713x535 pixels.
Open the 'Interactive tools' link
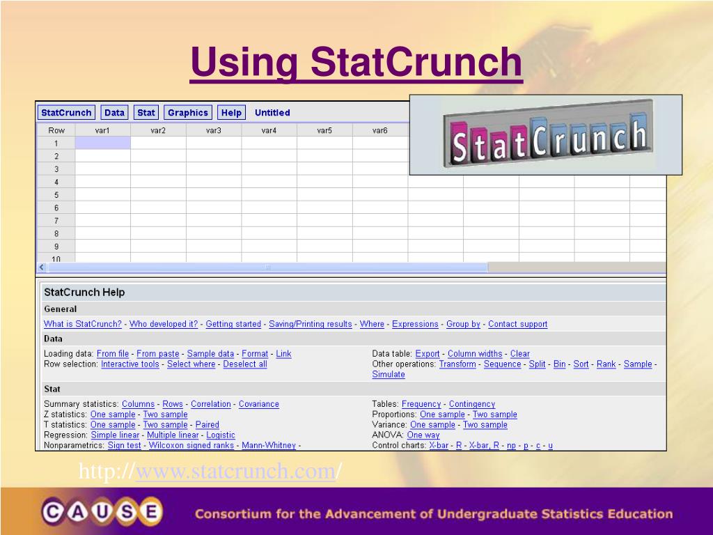point(130,364)
